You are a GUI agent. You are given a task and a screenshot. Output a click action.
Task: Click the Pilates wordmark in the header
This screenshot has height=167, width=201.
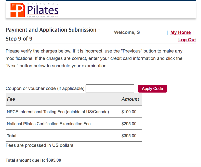43,10
